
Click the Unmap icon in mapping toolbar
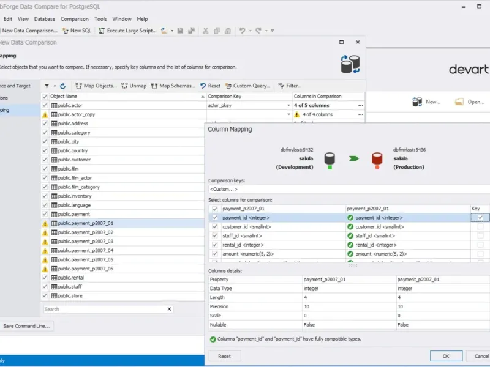125,86
